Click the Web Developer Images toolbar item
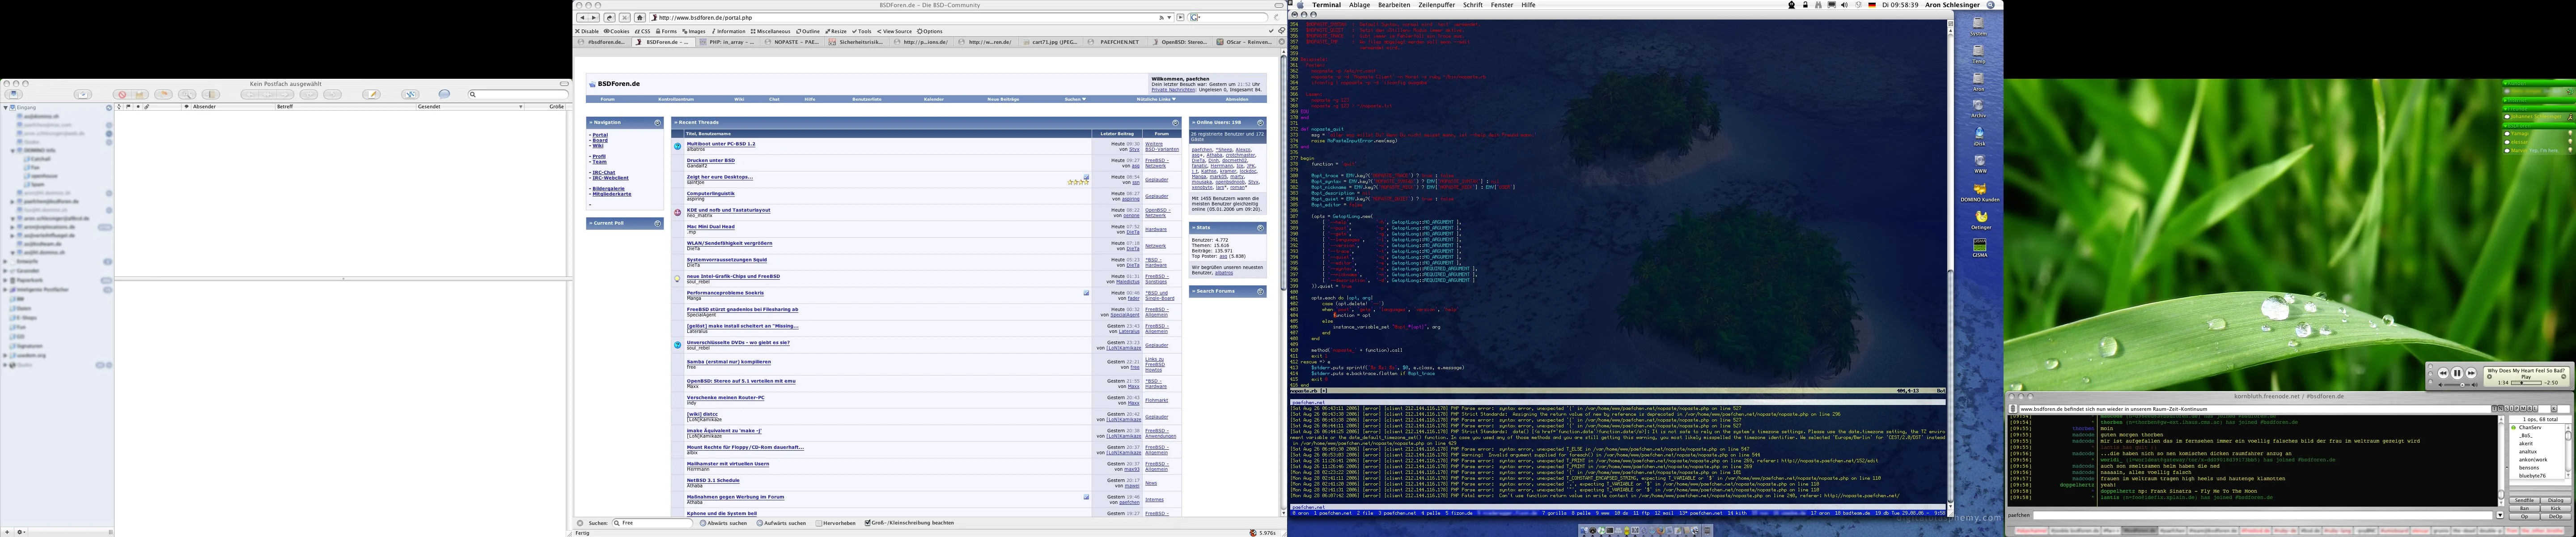Viewport: 2576px width, 537px height. [x=694, y=31]
